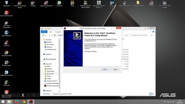185x104 pixels.
Task: Launch Chrome from the taskbar
Action: coord(24,102)
